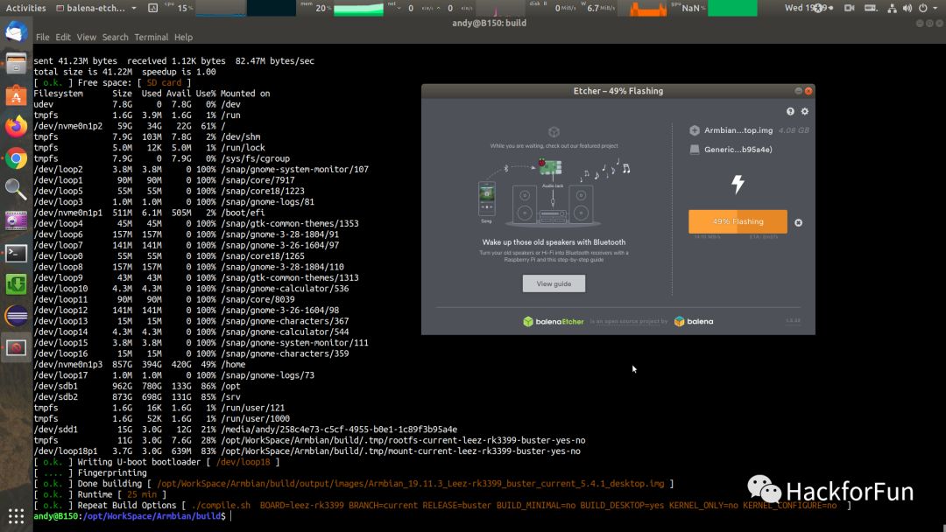The height and width of the screenshot is (532, 946).
Task: Open terminal View menu
Action: point(86,38)
